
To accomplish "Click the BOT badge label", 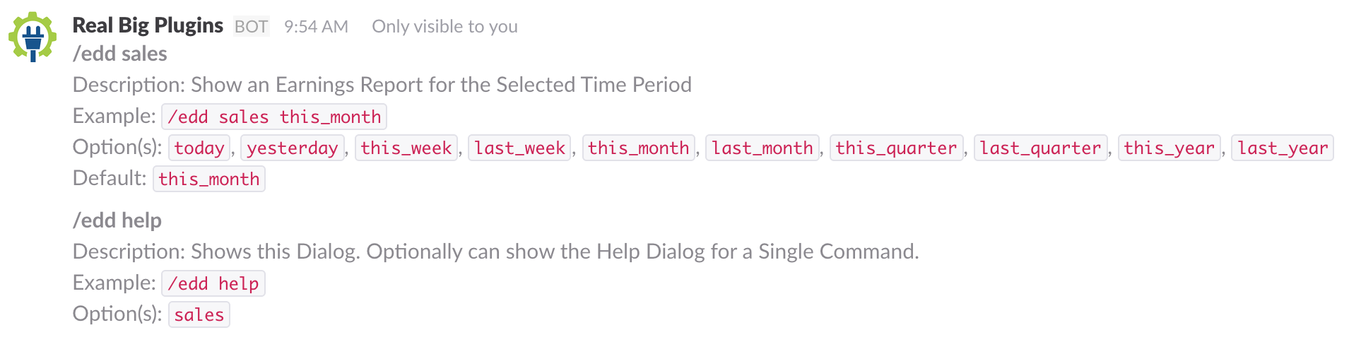I will pos(251,27).
